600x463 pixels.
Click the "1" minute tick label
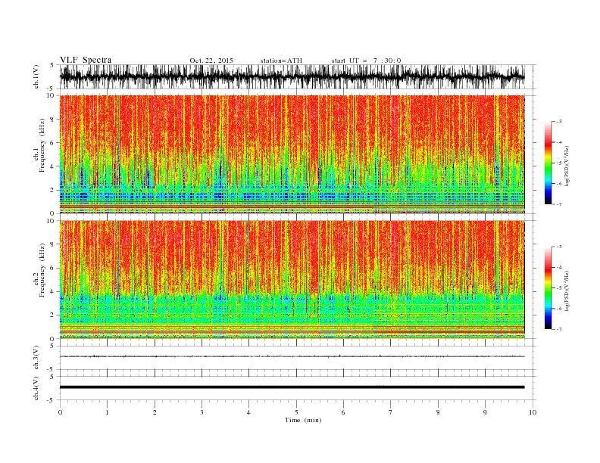(107, 412)
